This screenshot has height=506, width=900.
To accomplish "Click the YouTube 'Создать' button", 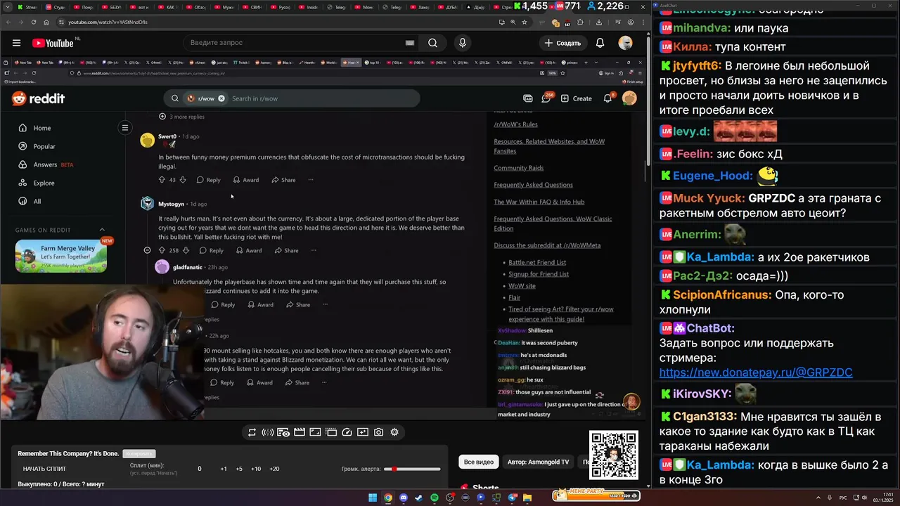I will tap(562, 43).
